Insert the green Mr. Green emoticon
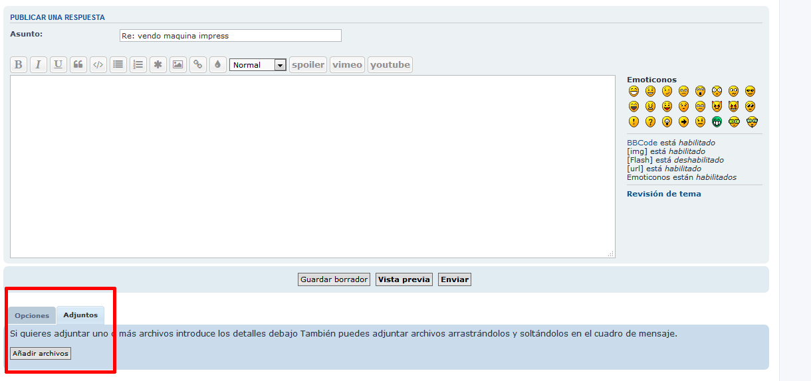811x381 pixels. 717,121
